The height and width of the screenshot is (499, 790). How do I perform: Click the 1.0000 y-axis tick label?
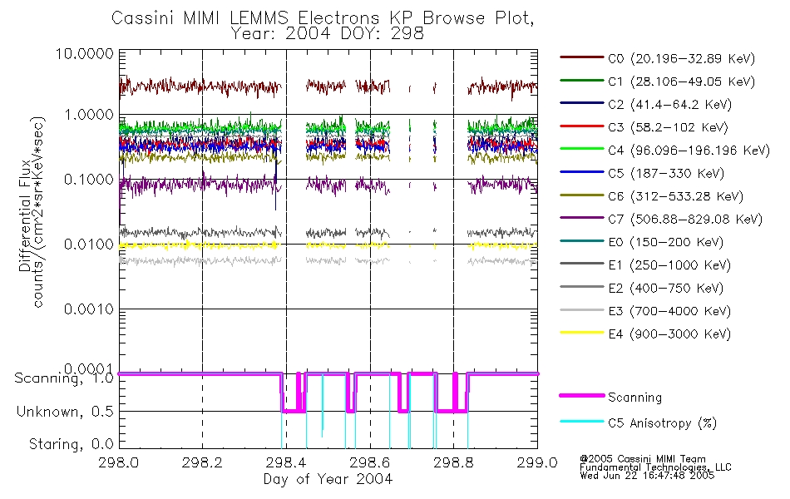89,115
